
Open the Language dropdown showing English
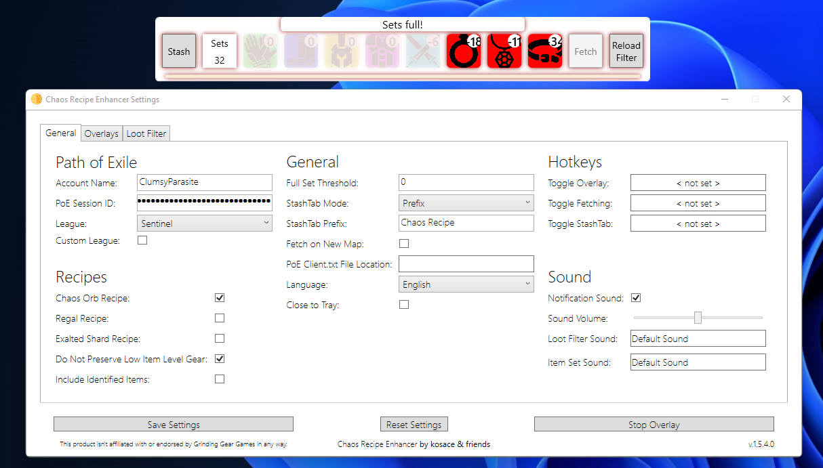click(x=466, y=284)
